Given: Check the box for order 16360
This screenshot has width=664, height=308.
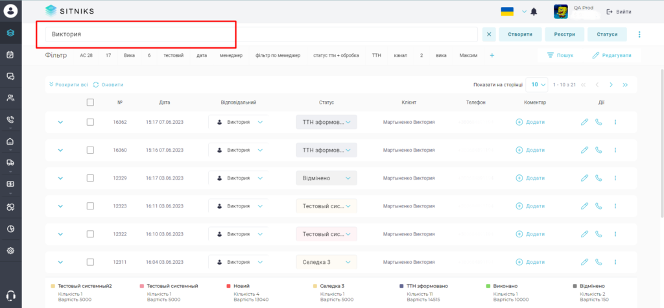Looking at the screenshot, I should coord(90,150).
